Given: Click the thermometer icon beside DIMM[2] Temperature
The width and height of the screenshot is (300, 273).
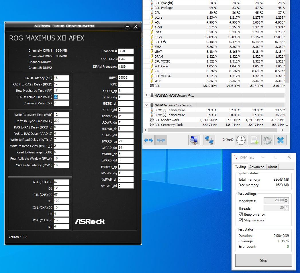Looking at the screenshot, I should 152,115.
